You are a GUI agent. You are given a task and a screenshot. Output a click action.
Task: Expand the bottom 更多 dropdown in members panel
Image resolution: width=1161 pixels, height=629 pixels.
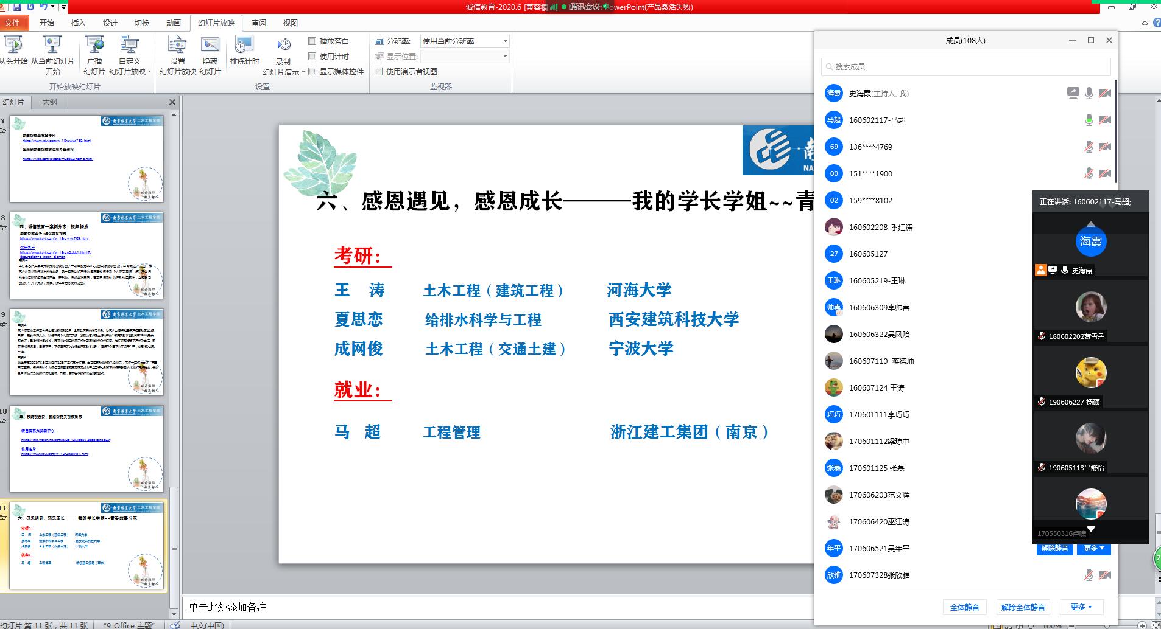pos(1081,607)
